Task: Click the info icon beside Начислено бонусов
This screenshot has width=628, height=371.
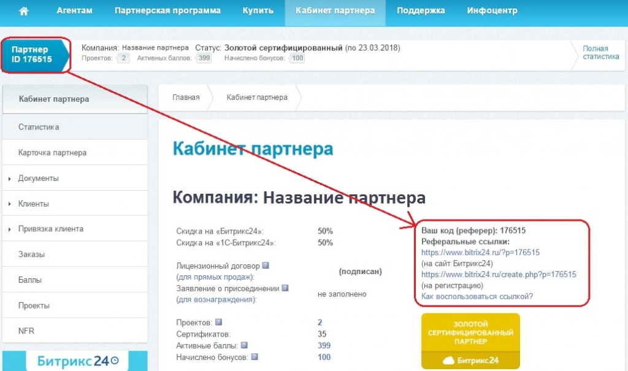Action: click(254, 356)
